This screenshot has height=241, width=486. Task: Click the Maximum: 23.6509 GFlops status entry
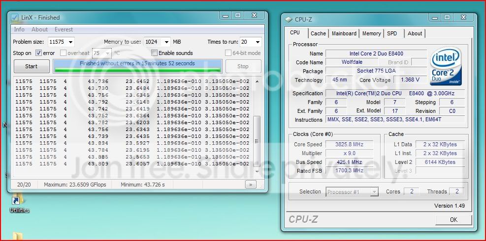point(75,185)
